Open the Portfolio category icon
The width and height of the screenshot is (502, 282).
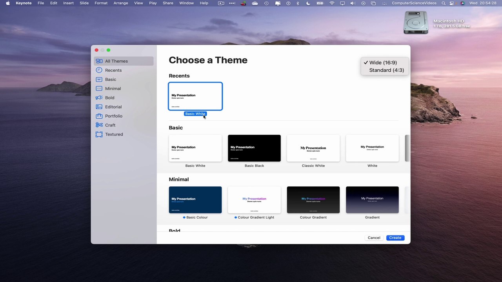tap(99, 116)
